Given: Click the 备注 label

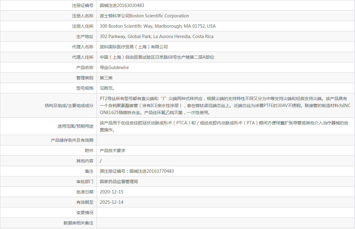Looking at the screenshot, I should [x=89, y=172].
